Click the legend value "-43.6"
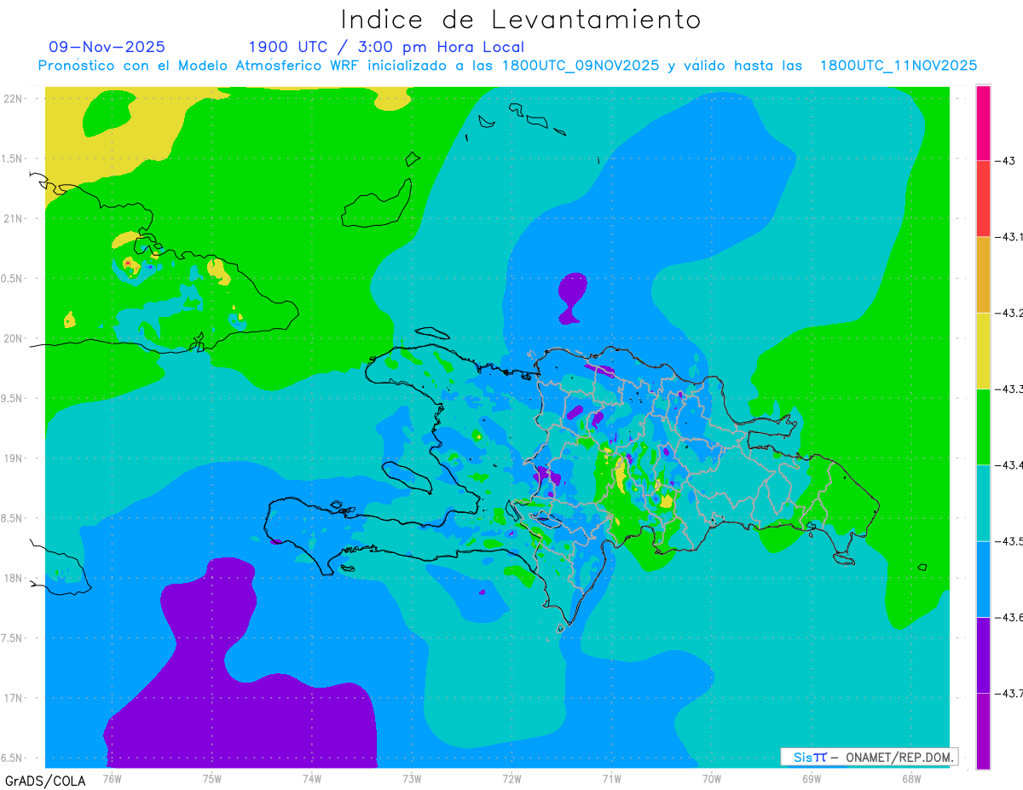Image resolution: width=1023 pixels, height=790 pixels. coord(1009,617)
